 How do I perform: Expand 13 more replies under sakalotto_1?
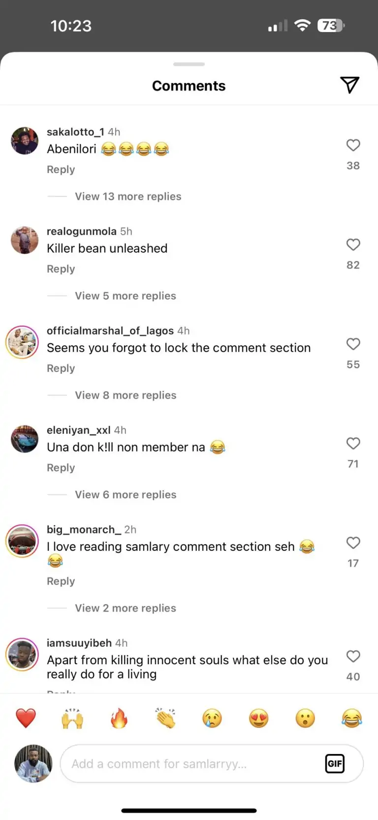tap(128, 196)
